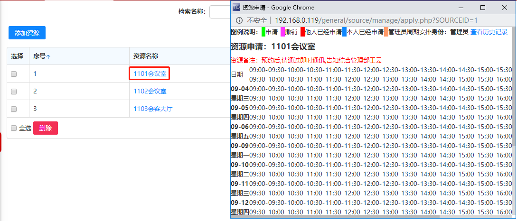Click the orange 管理员周期安排 legend swatch

(386, 32)
